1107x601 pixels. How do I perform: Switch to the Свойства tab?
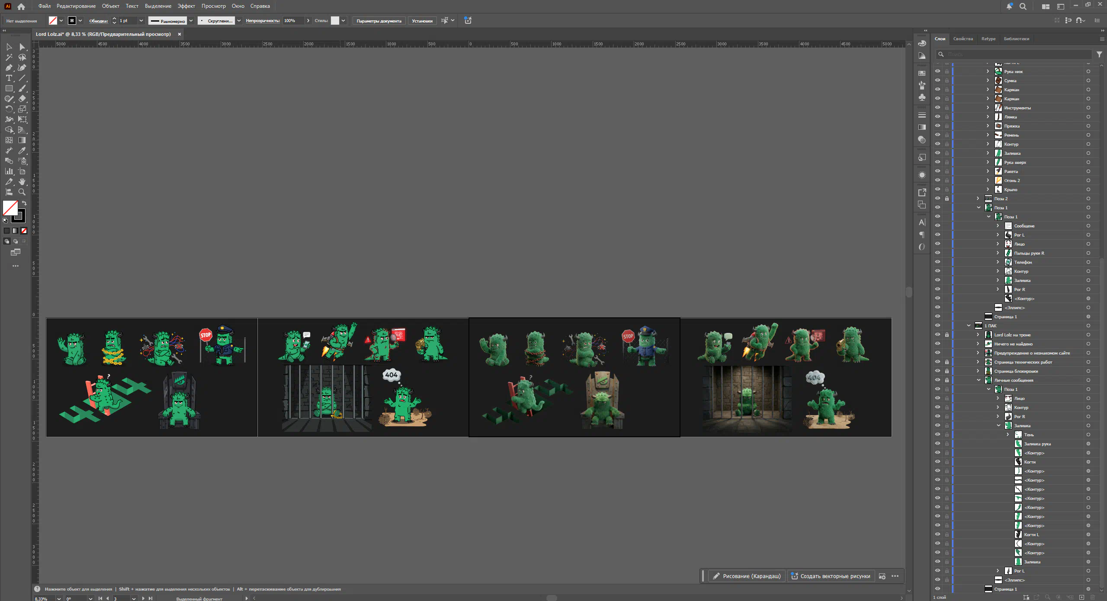click(963, 39)
